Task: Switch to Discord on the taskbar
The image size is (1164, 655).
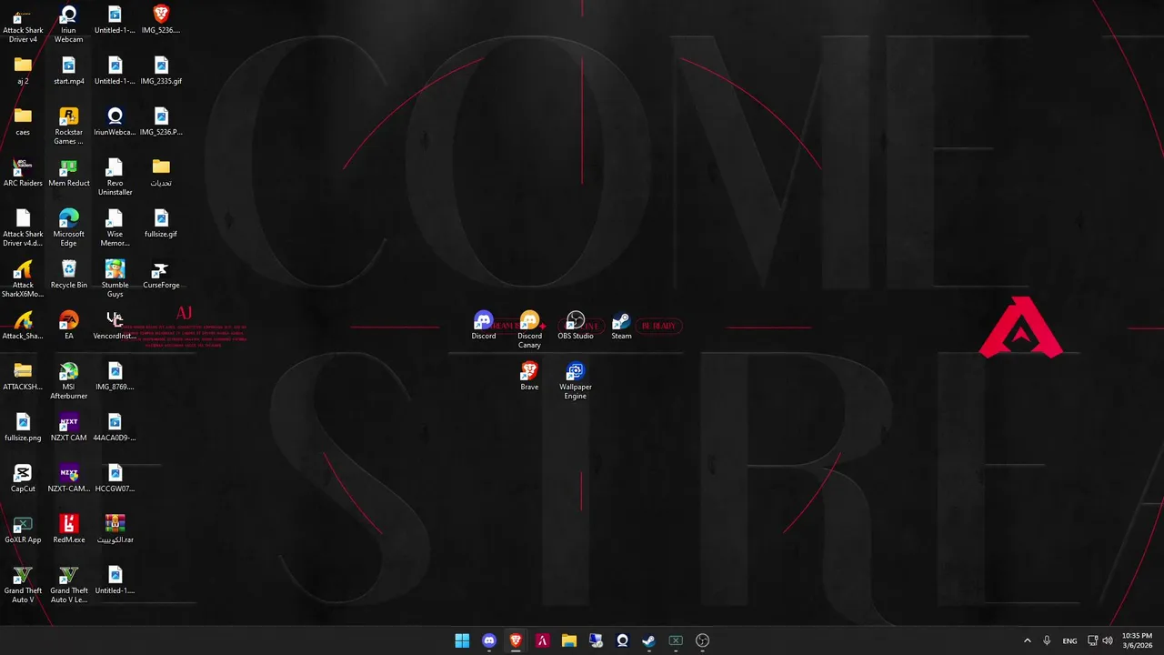Action: pyautogui.click(x=489, y=640)
